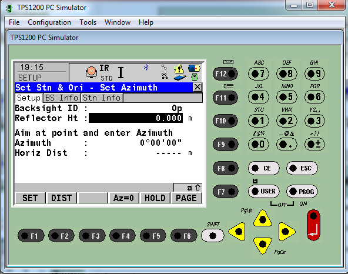The width and height of the screenshot is (348, 274).
Task: Click keypad key 8 DEF
Action: [286, 73]
